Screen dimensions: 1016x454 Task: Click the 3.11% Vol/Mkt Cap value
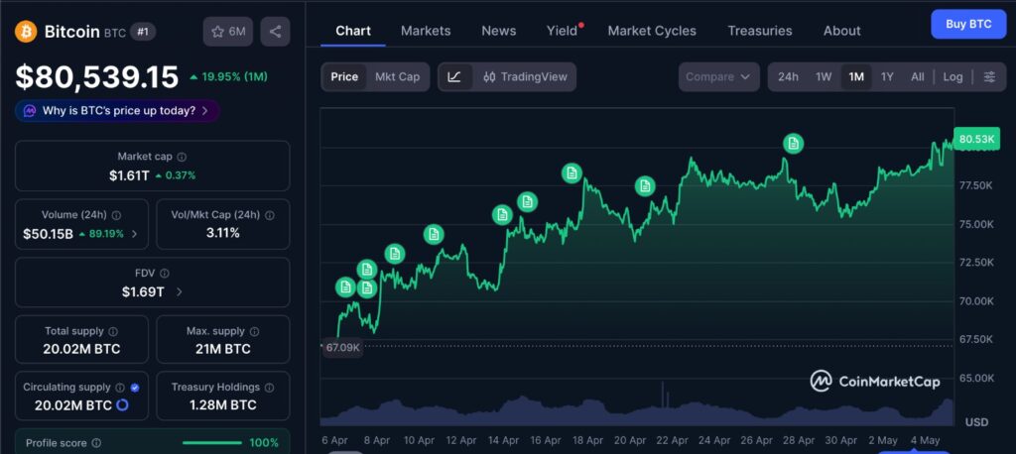tap(223, 233)
